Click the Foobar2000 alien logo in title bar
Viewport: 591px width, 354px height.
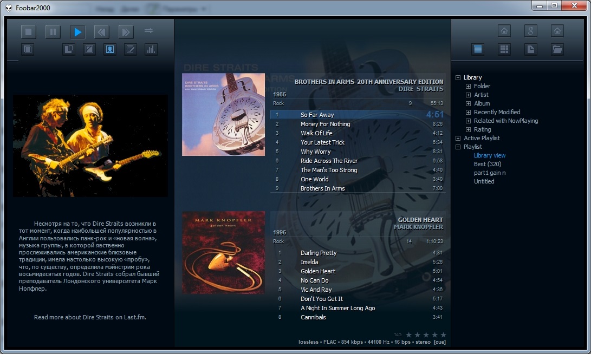click(9, 8)
